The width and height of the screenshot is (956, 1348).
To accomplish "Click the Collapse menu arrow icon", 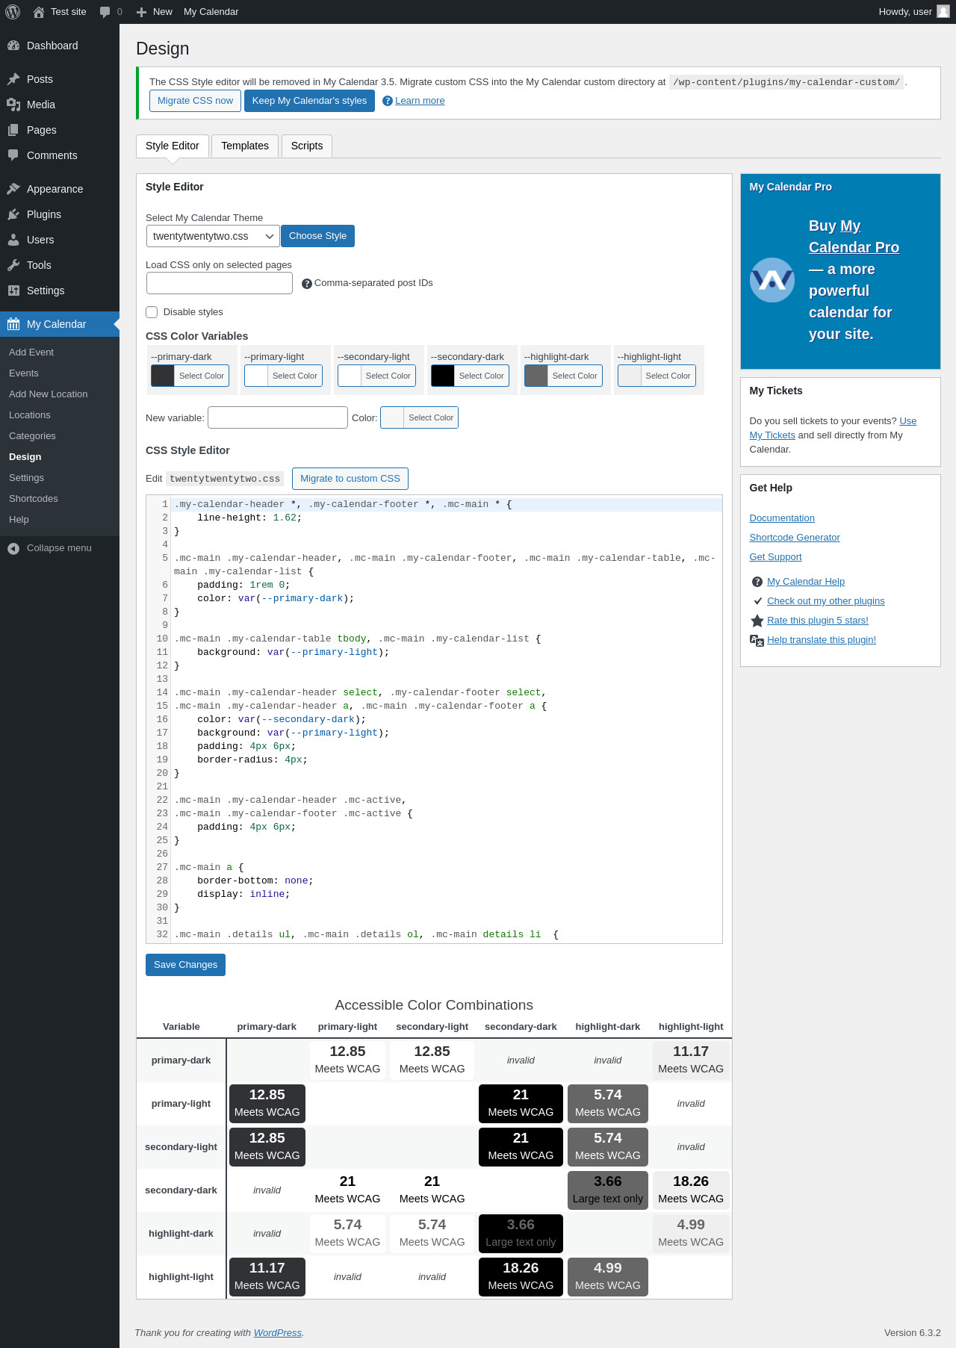I will [13, 548].
